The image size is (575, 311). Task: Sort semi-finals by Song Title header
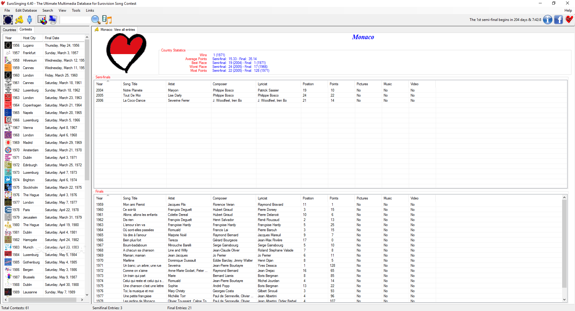[143, 84]
